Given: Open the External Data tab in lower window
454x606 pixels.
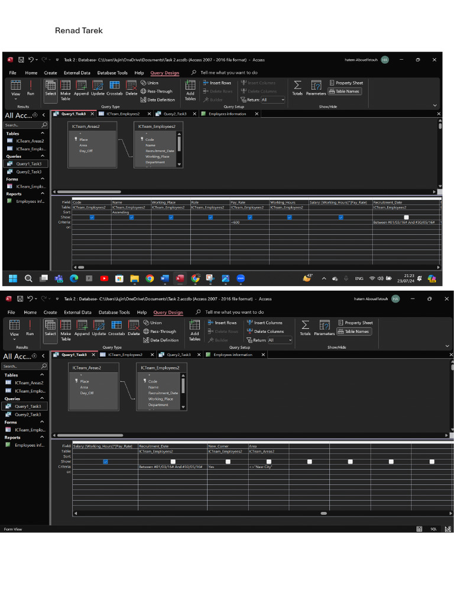Looking at the screenshot, I should pyautogui.click(x=77, y=312).
